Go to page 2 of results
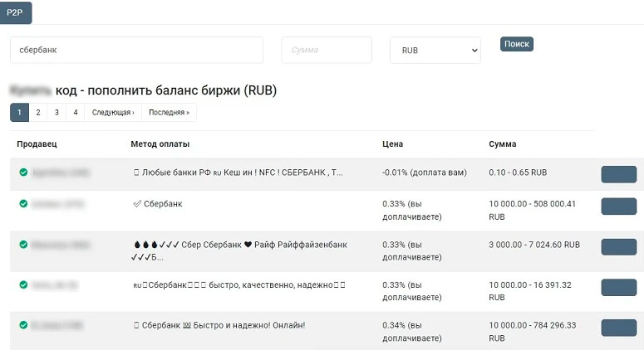Viewport: 644px width, 350px height. coord(38,113)
